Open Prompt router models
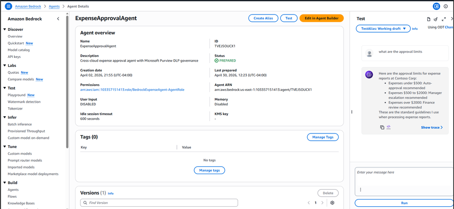The height and width of the screenshot is (209, 454). [x=25, y=160]
